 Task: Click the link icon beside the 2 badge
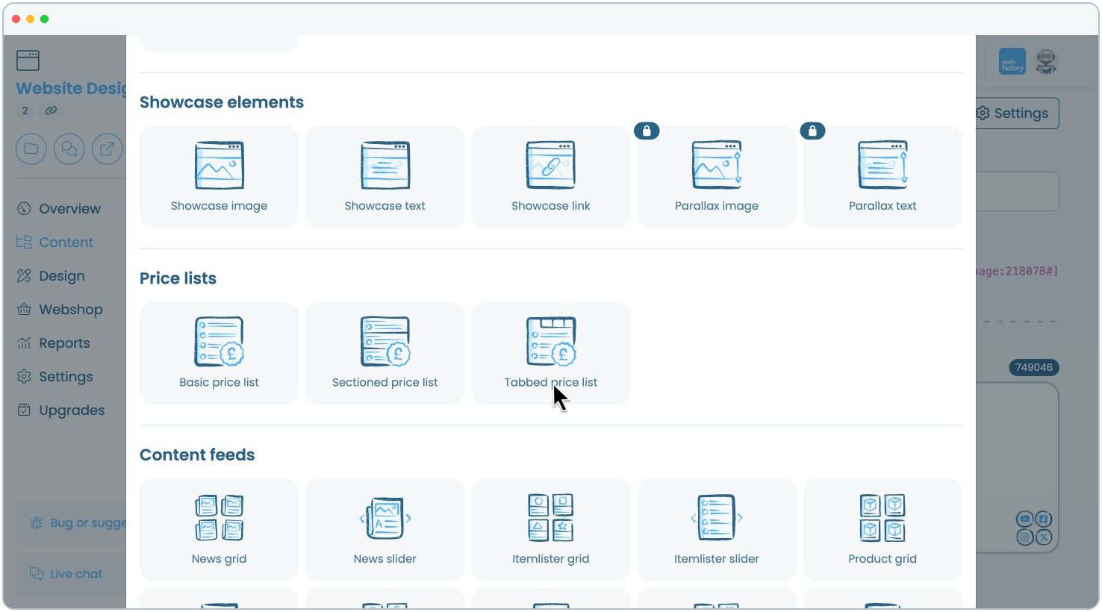tap(51, 110)
